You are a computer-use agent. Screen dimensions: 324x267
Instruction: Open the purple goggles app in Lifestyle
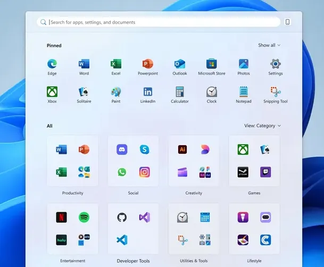(265, 217)
